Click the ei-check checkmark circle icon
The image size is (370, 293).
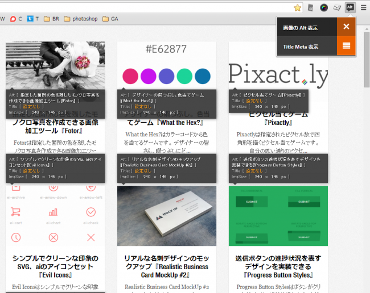[x=91, y=212]
